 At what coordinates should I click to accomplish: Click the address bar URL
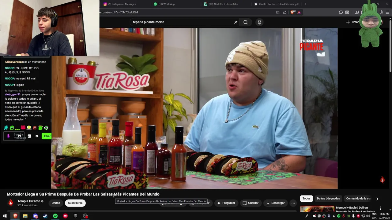(119, 12)
